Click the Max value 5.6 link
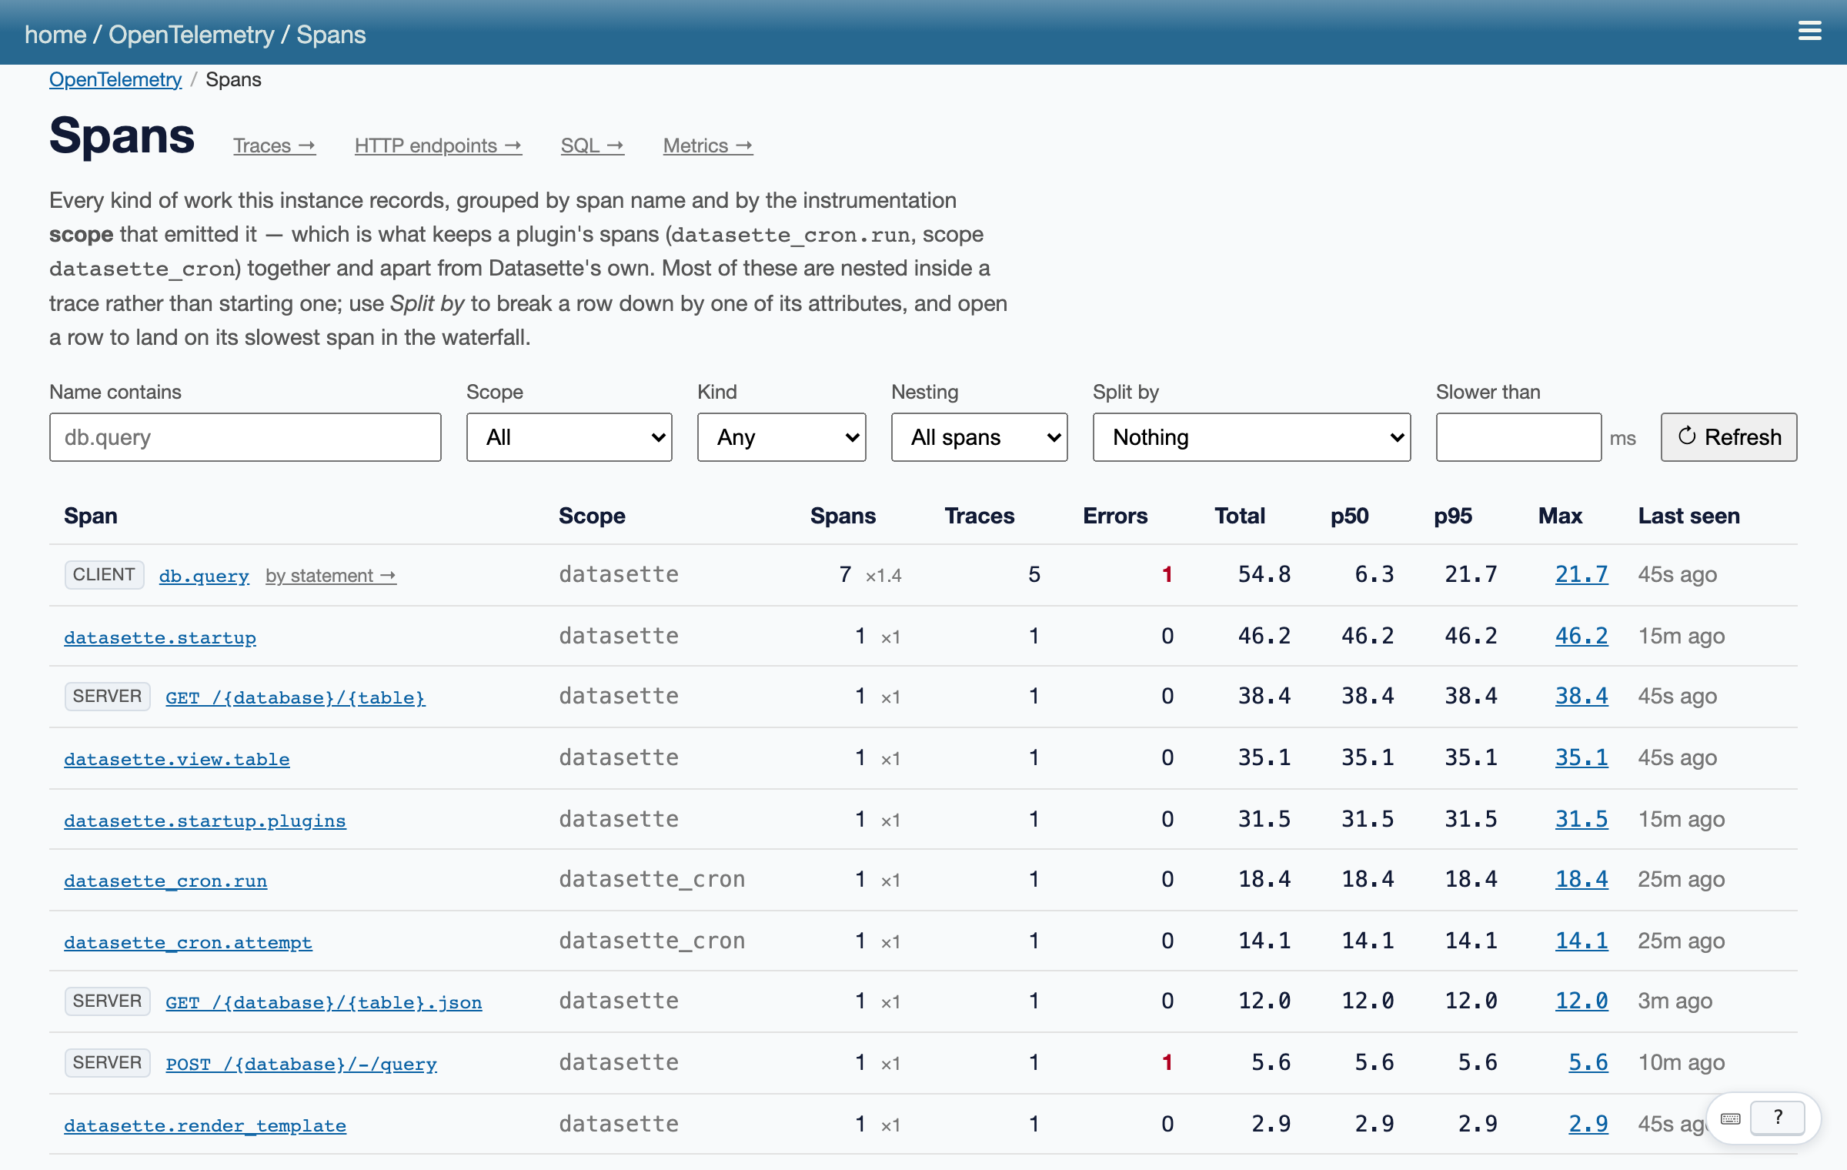1847x1170 pixels. [1588, 1062]
